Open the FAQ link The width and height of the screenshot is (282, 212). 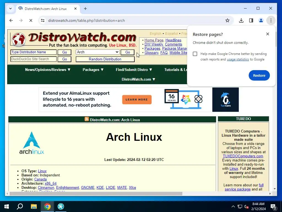pyautogui.click(x=164, y=53)
